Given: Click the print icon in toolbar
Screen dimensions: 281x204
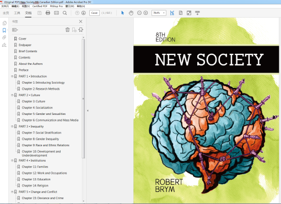Looking at the screenshot, I should (48, 13).
